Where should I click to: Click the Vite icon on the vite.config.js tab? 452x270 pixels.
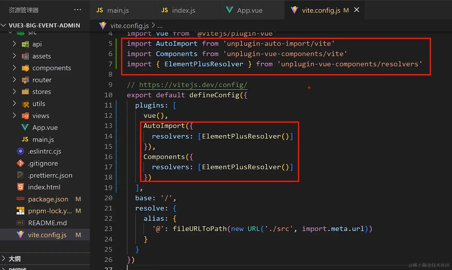point(294,10)
